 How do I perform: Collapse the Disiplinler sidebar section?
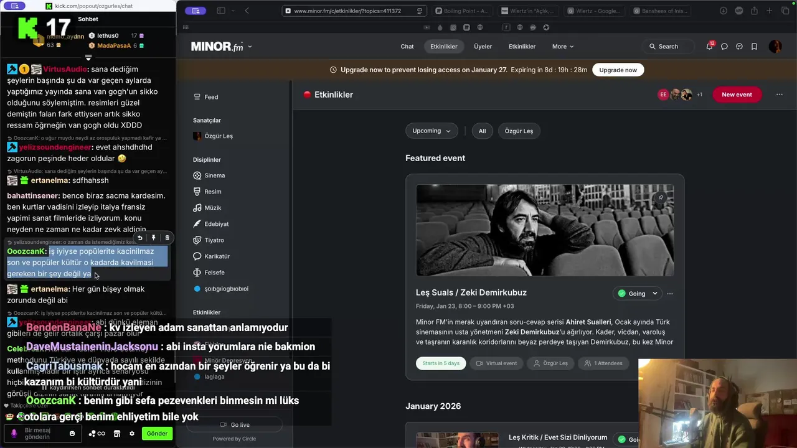click(207, 160)
